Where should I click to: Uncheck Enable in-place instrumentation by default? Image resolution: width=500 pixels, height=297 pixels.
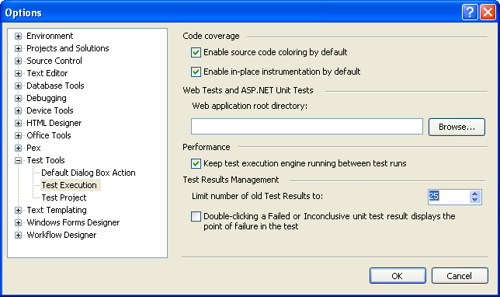coord(196,72)
